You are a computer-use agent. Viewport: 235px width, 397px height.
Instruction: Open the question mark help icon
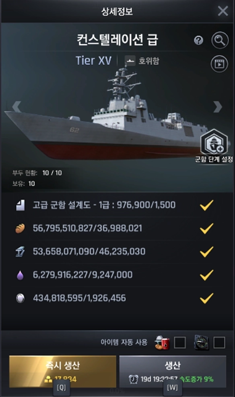[198, 40]
